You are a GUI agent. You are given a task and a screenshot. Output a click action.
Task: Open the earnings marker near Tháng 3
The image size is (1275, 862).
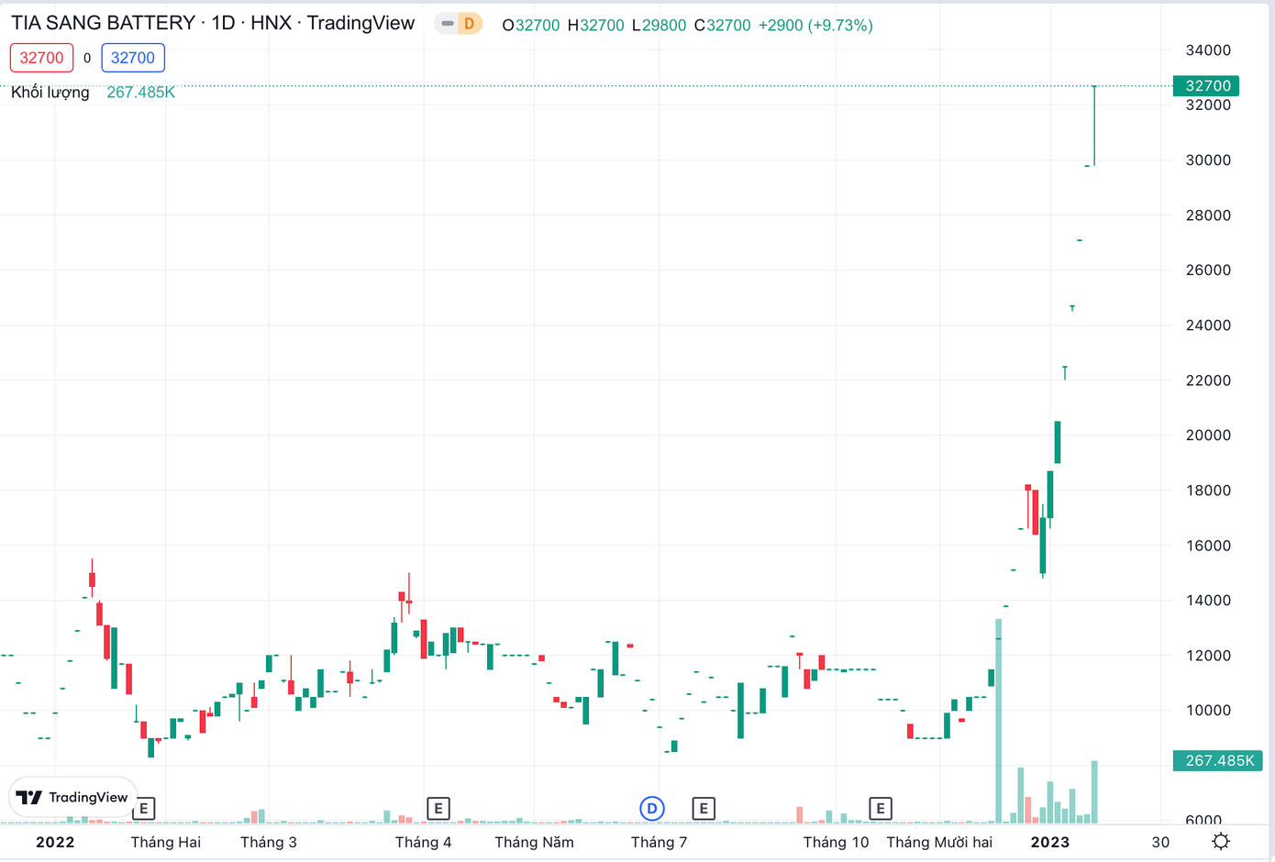(x=143, y=809)
